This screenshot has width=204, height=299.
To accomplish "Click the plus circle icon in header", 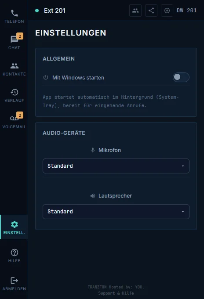I will pos(167,11).
